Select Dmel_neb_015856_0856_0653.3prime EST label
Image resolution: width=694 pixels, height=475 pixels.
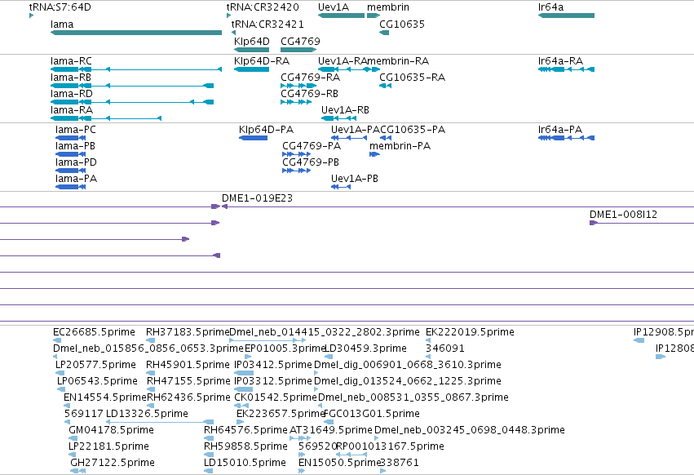pyautogui.click(x=148, y=348)
